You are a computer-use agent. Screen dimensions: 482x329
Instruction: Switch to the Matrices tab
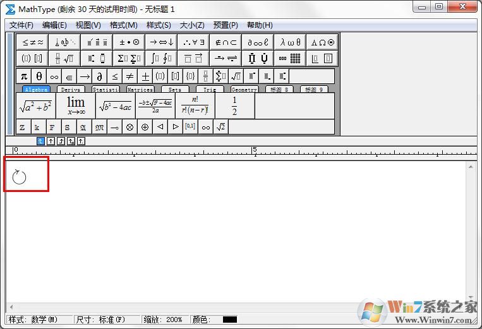[x=140, y=90]
